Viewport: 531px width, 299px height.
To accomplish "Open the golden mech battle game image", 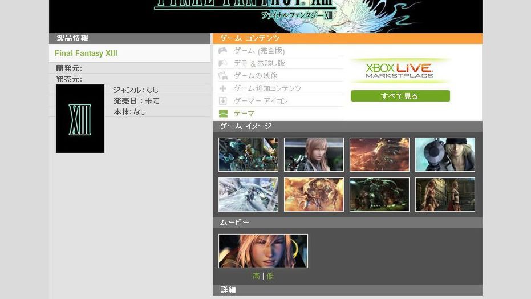I will (x=314, y=195).
